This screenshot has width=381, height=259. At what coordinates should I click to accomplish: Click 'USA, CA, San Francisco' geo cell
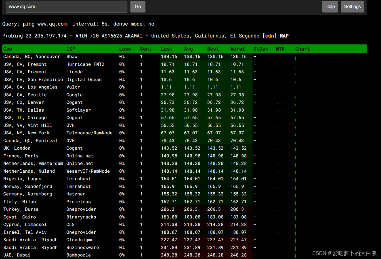33,80
